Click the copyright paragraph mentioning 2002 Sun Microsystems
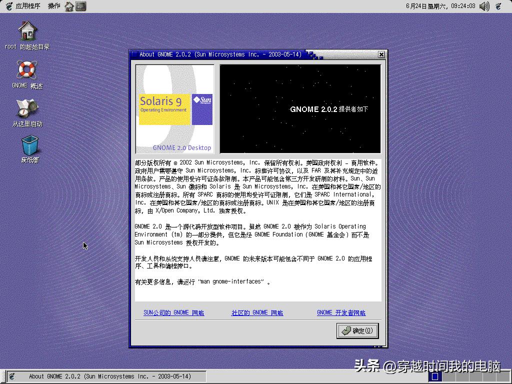This screenshot has height=384, width=512. click(257, 187)
